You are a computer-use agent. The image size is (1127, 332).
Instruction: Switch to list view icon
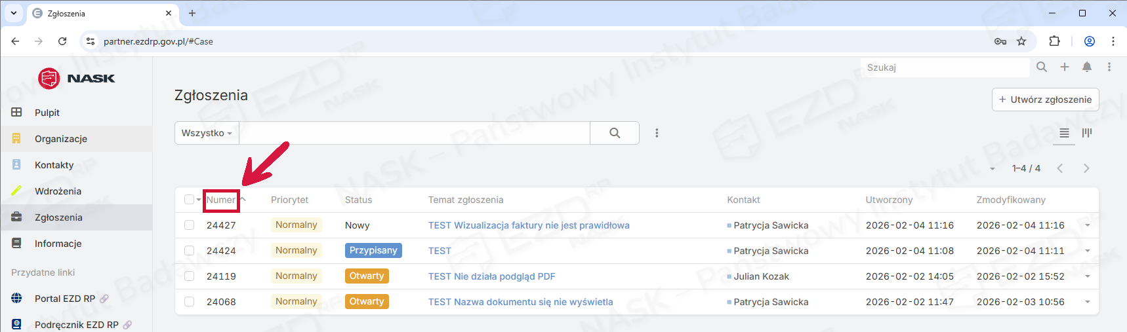click(x=1064, y=133)
